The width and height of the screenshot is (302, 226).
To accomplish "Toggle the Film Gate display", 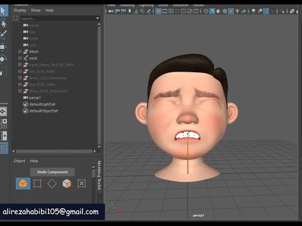I will pos(165,11).
